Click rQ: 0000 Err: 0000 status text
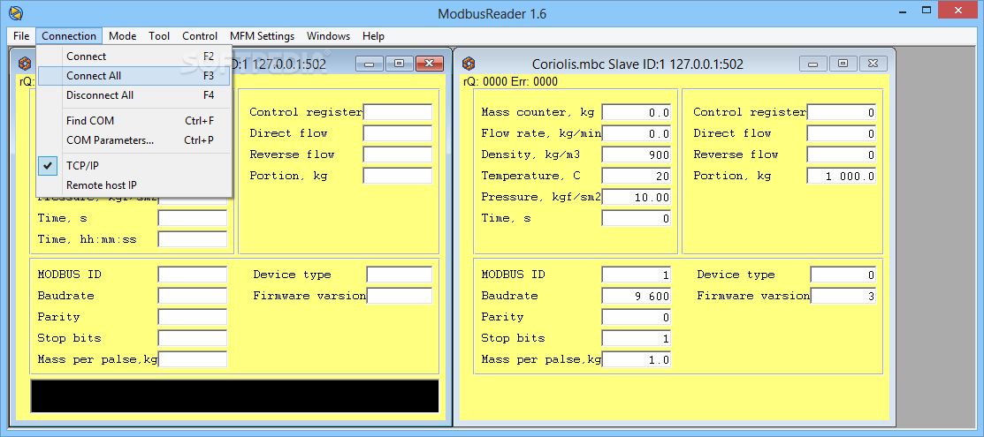 [510, 81]
